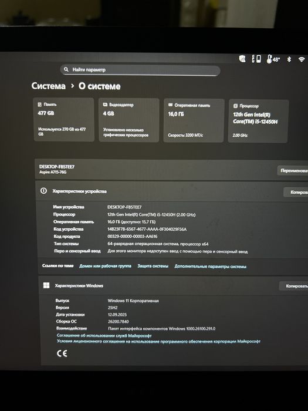
Task: Click the Ссылки по теме label
Action: [x=58, y=265]
